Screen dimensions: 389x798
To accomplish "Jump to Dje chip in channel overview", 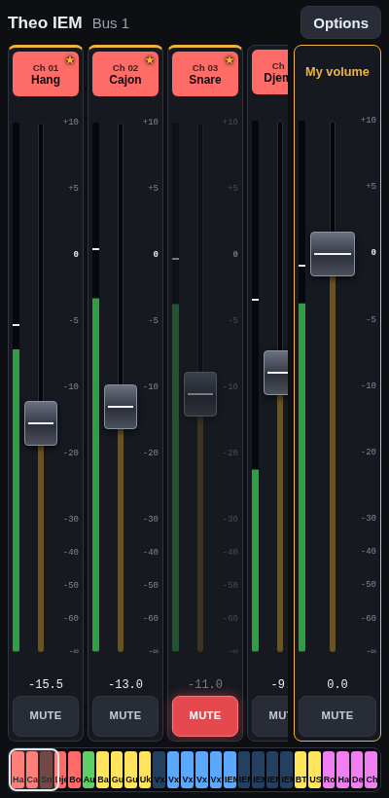I will click(x=60, y=770).
